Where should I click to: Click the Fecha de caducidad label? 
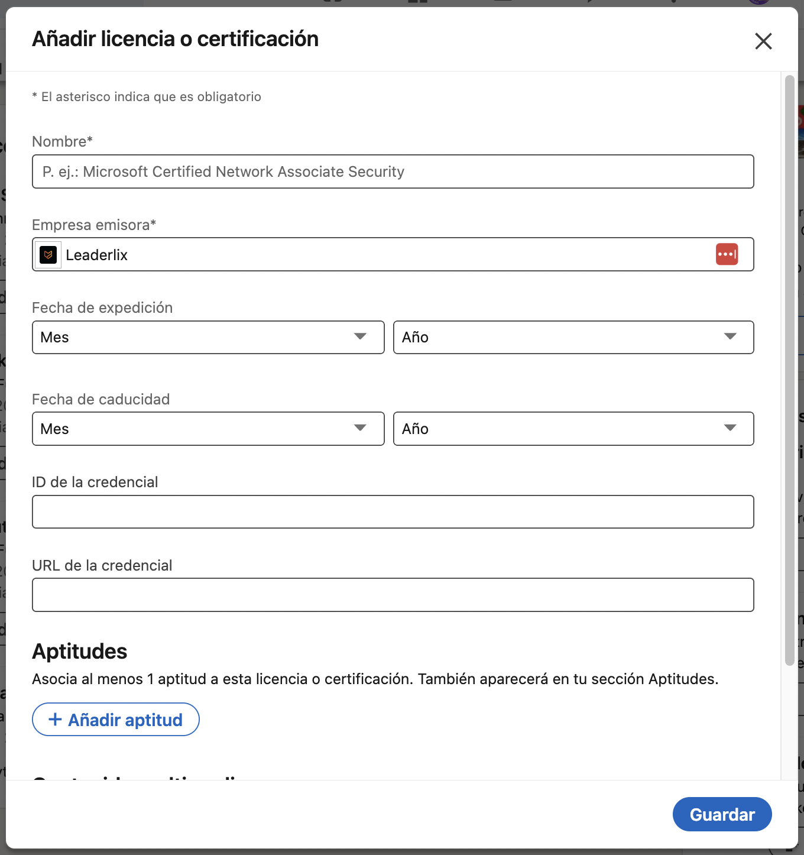[100, 400]
